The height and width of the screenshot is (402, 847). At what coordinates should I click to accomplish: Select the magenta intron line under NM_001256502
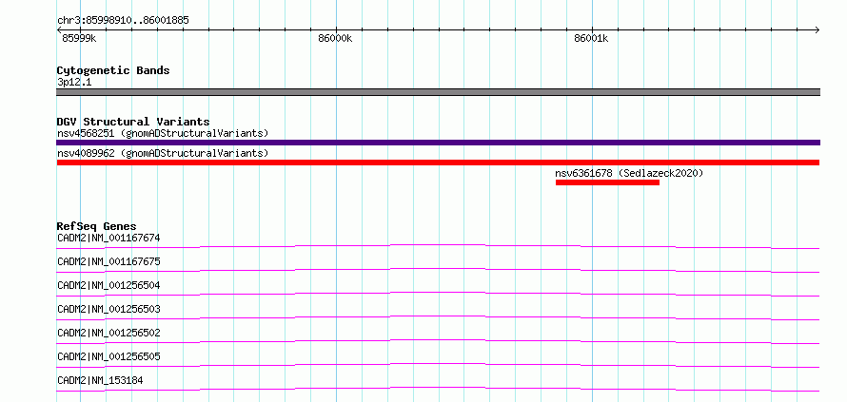(438, 340)
